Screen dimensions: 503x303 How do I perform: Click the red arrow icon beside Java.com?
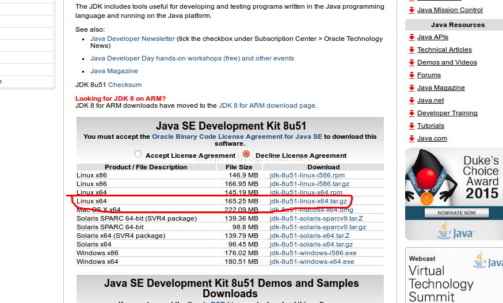(x=411, y=139)
